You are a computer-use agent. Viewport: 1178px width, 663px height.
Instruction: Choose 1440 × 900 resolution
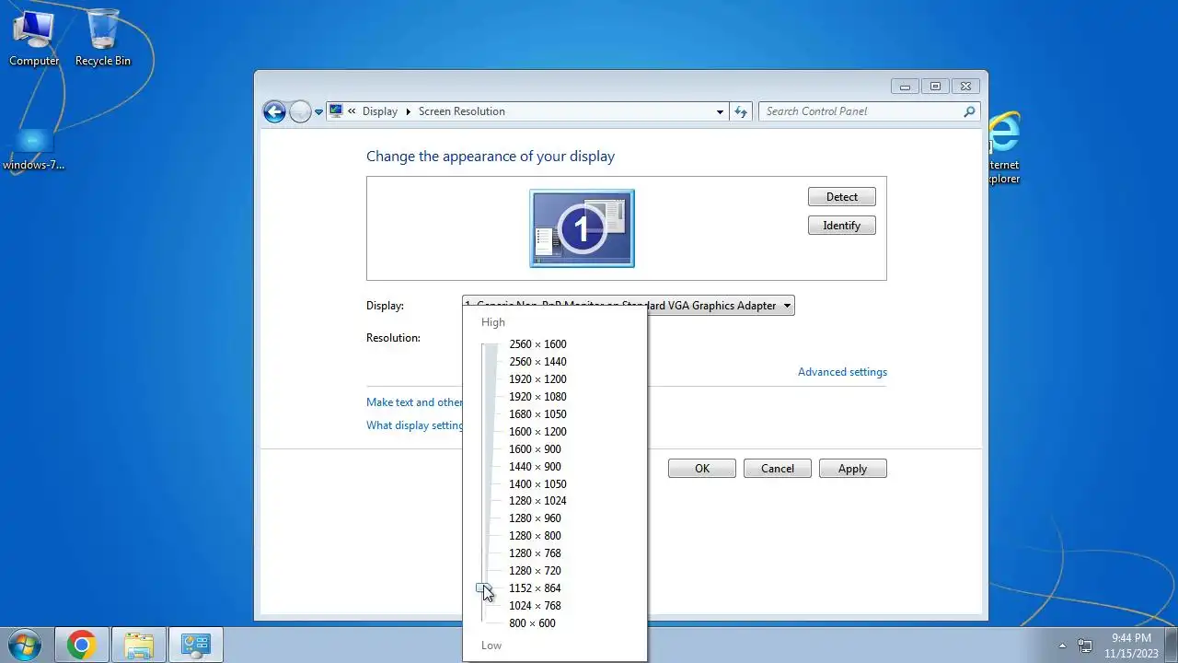[x=535, y=467]
